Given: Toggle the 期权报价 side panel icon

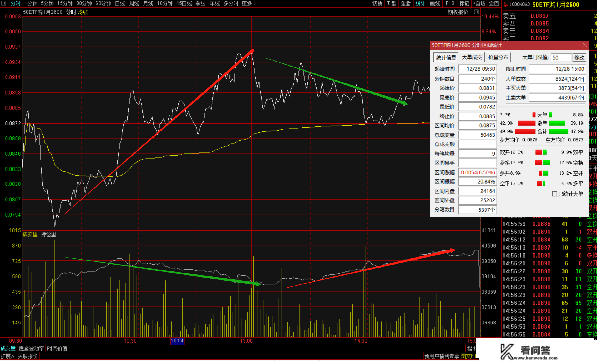Looking at the screenshot, I should coord(476,12).
